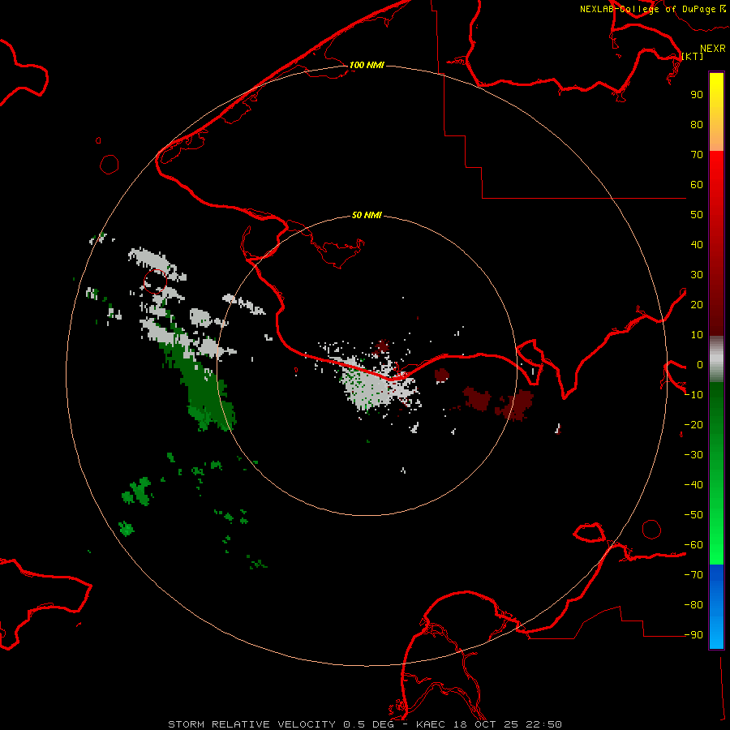This screenshot has width=730, height=730.
Task: Click the -50 scale value
Action: [693, 515]
